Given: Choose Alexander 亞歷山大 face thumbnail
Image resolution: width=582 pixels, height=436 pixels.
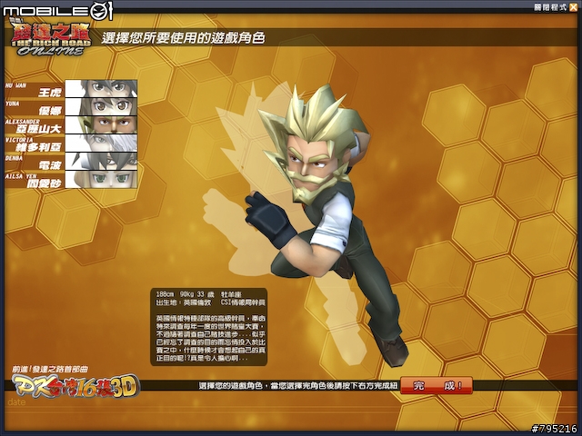Looking at the screenshot, I should pos(101,125).
